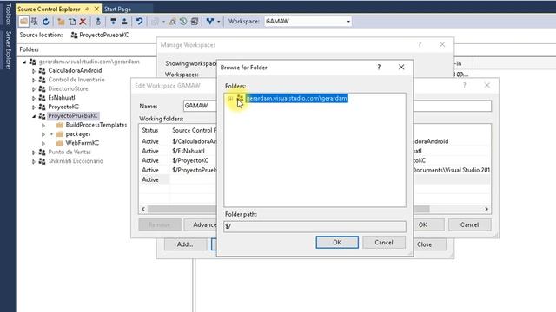Click the Status column header

point(150,130)
